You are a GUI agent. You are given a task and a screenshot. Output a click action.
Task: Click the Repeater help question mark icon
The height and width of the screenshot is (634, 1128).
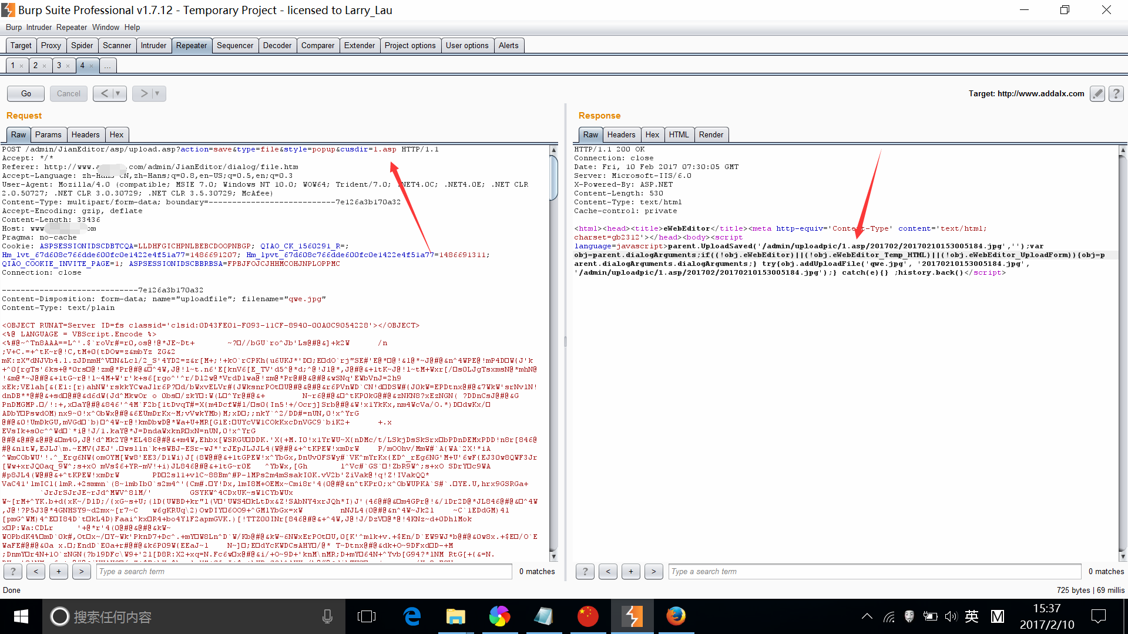[1116, 93]
